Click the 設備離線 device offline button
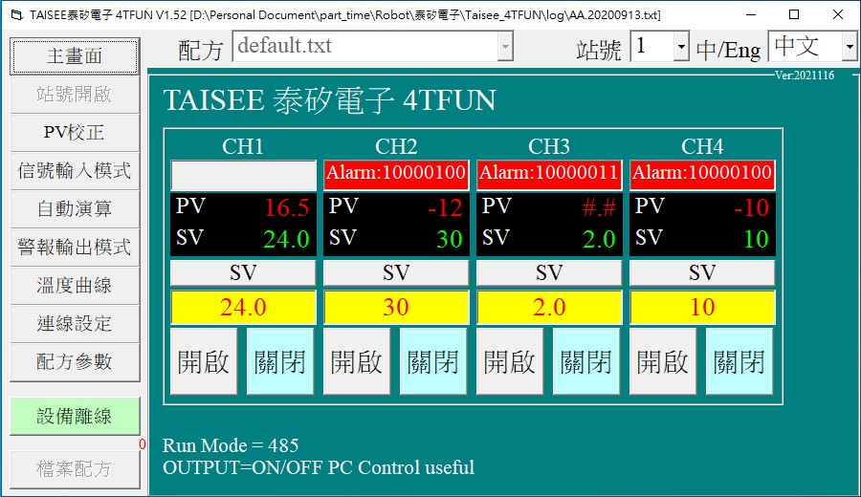 point(74,417)
